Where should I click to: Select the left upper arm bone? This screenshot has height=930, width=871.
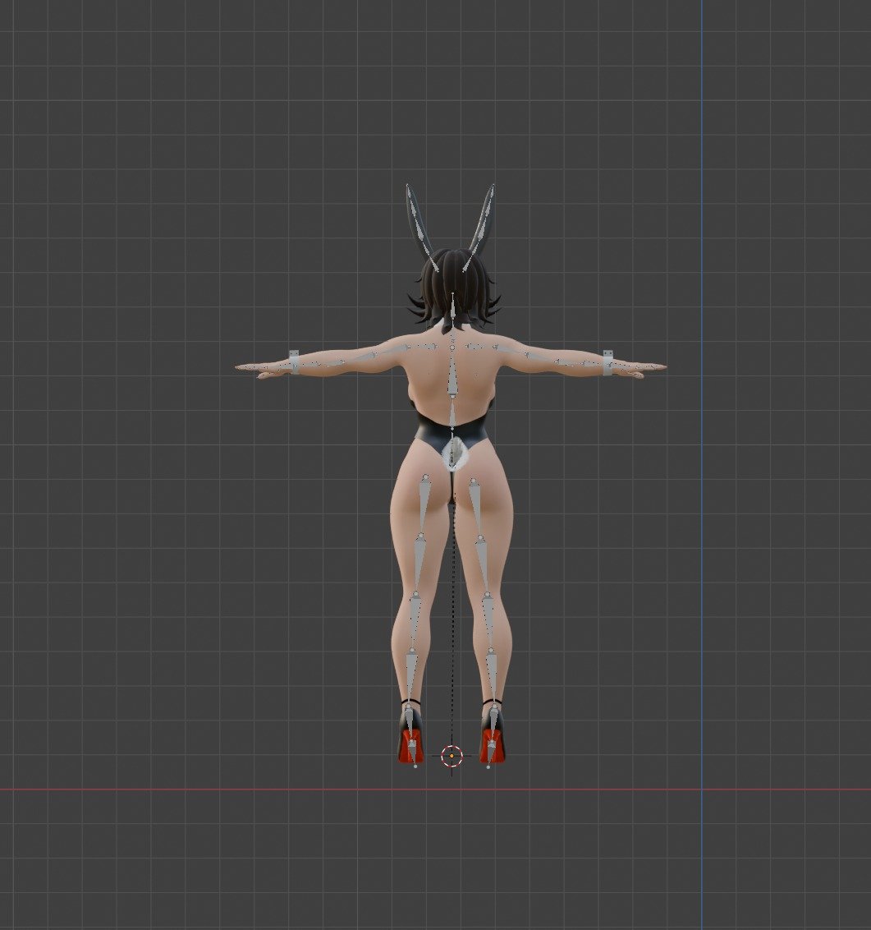click(x=392, y=350)
